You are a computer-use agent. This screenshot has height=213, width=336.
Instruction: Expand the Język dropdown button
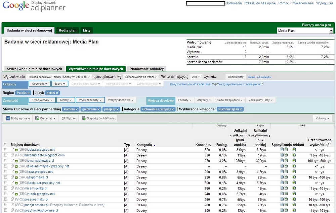(59, 84)
